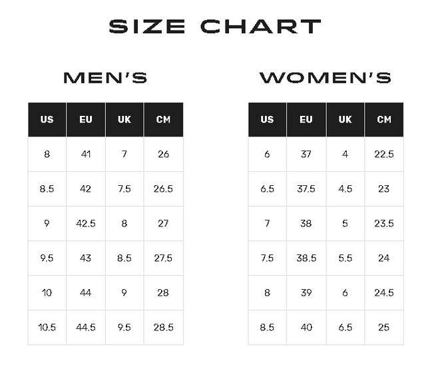426x371 pixels.
Task: Select women's EU size 38.5 cell
Action: [306, 258]
